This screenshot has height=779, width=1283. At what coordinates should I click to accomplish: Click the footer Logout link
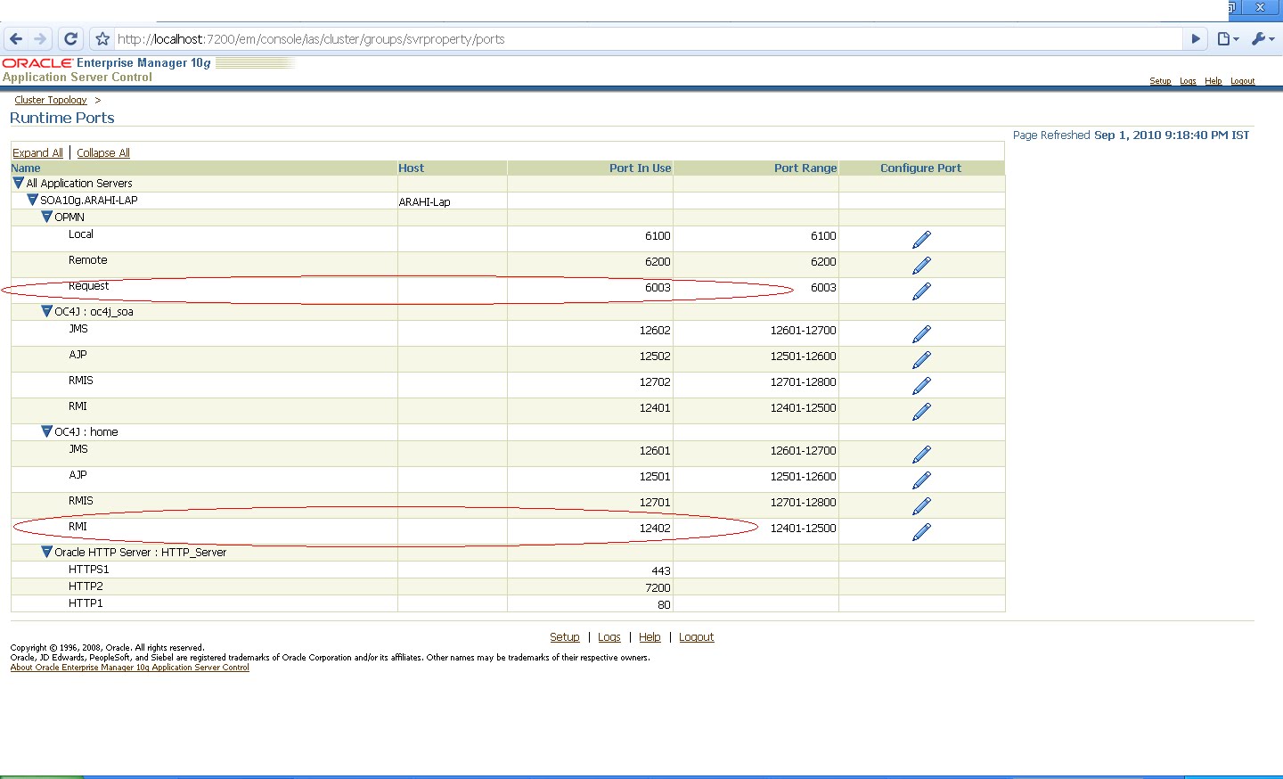pos(697,637)
